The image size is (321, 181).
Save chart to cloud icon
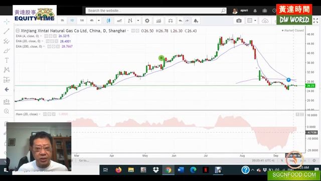click(x=265, y=21)
